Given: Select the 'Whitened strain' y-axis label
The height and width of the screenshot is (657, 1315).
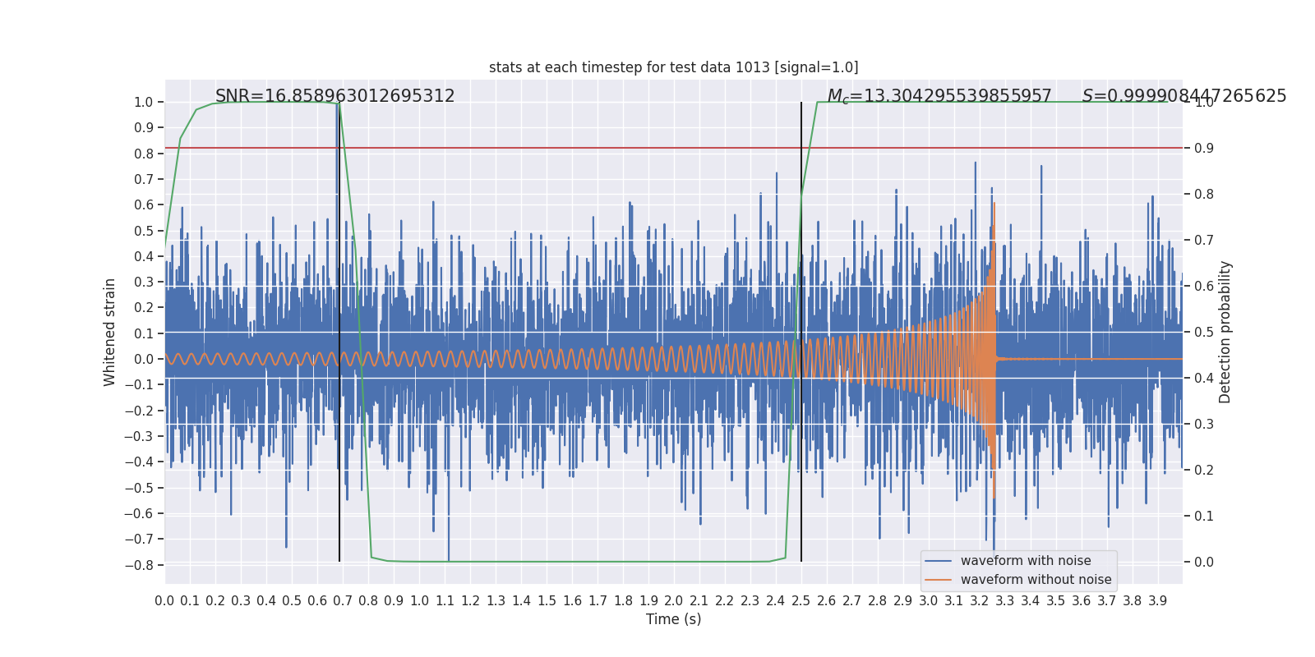Looking at the screenshot, I should pos(110,332).
